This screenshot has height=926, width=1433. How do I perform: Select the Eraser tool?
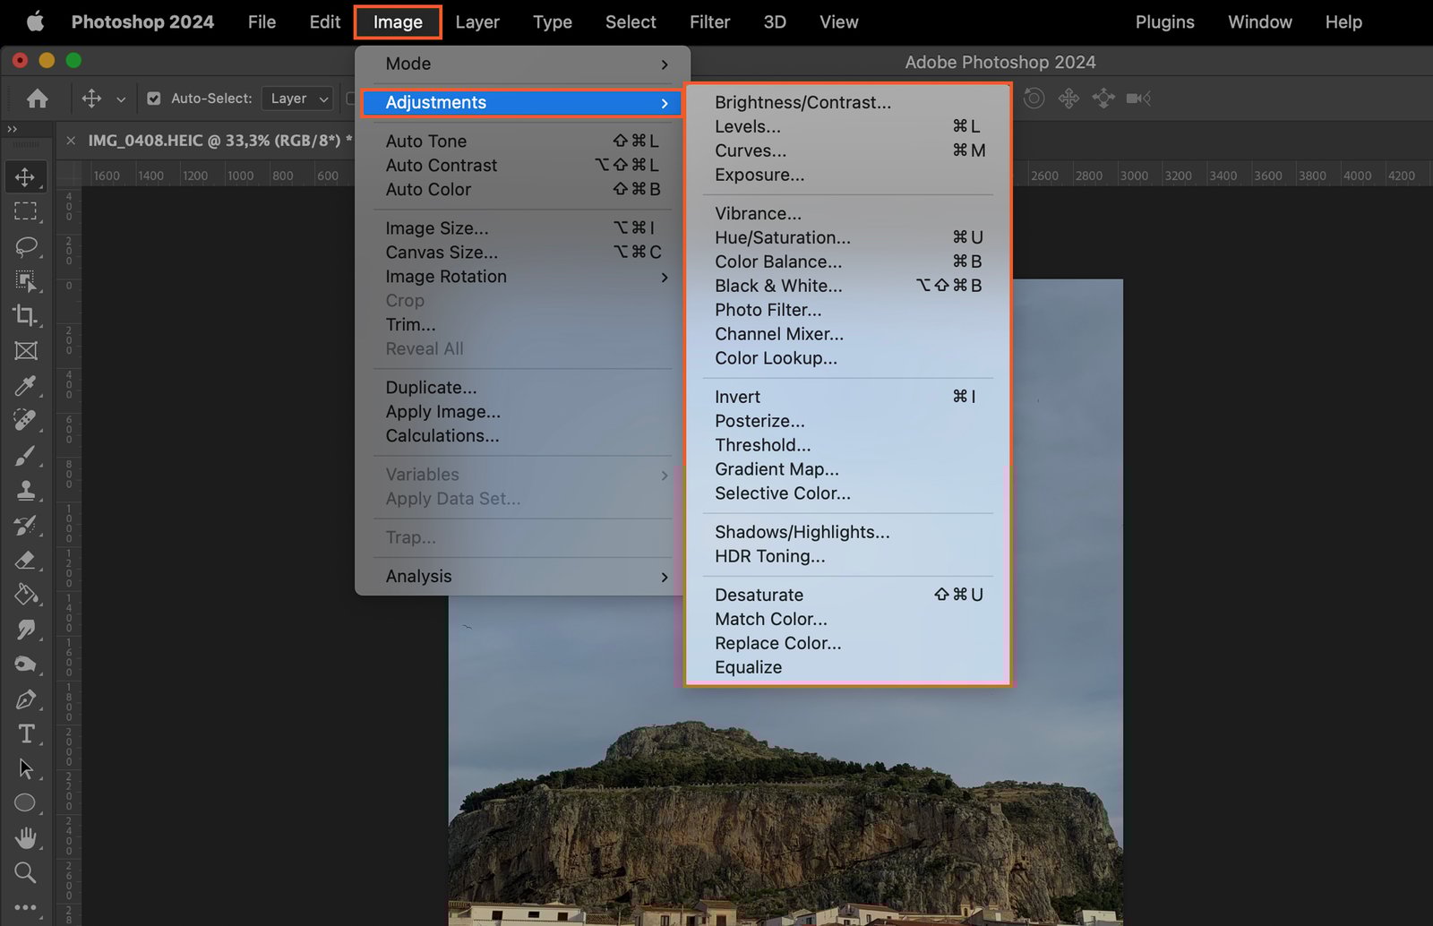pos(25,561)
